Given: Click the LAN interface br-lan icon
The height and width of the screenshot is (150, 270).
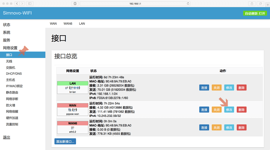Looking at the screenshot, I should click(73, 88).
